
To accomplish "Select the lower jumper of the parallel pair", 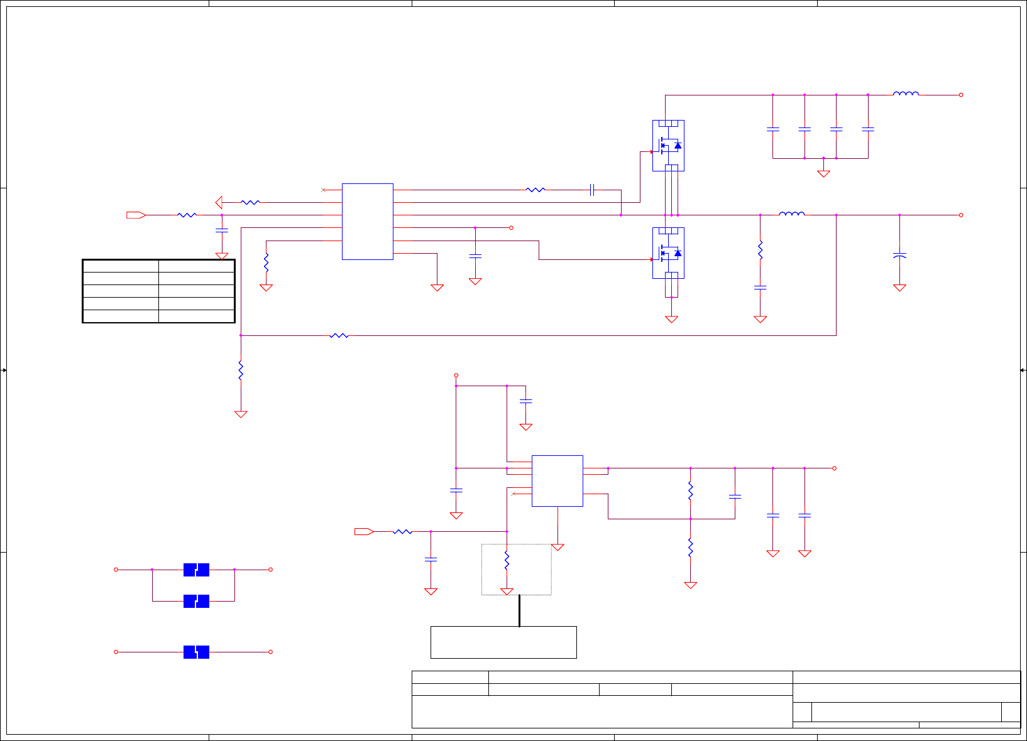I will (x=196, y=601).
